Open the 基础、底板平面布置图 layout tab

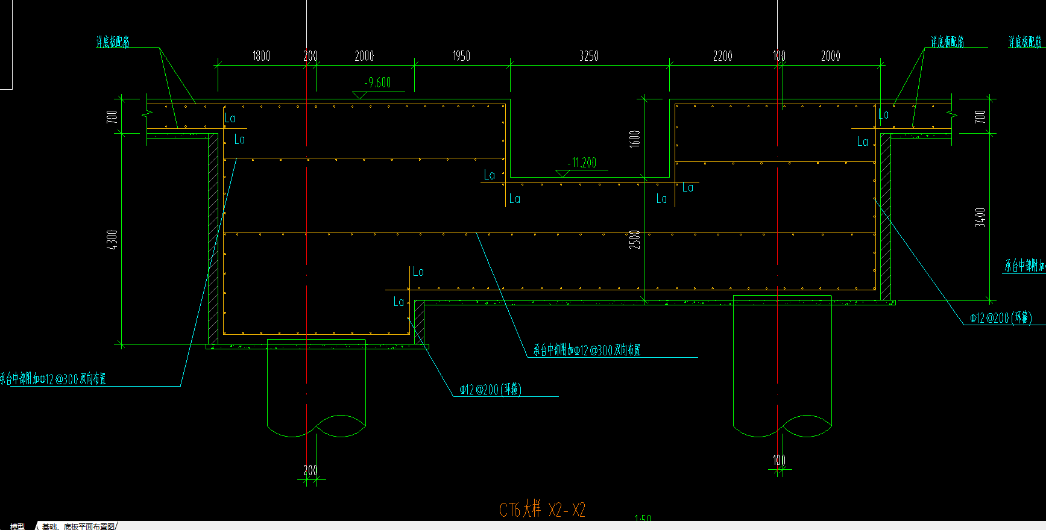[x=78, y=526]
